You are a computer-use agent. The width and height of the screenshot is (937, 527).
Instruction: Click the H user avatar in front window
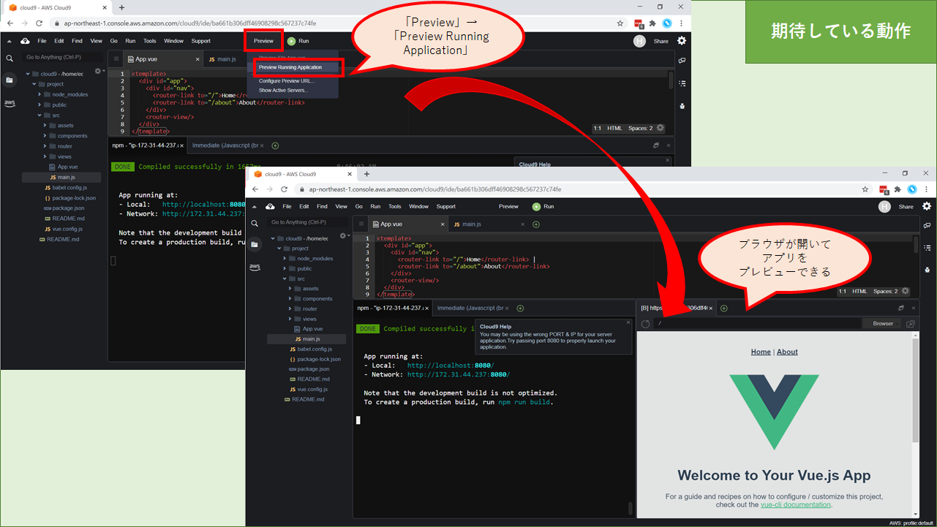(884, 206)
